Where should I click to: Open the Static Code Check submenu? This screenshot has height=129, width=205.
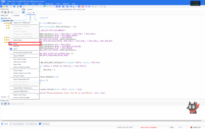24,95
